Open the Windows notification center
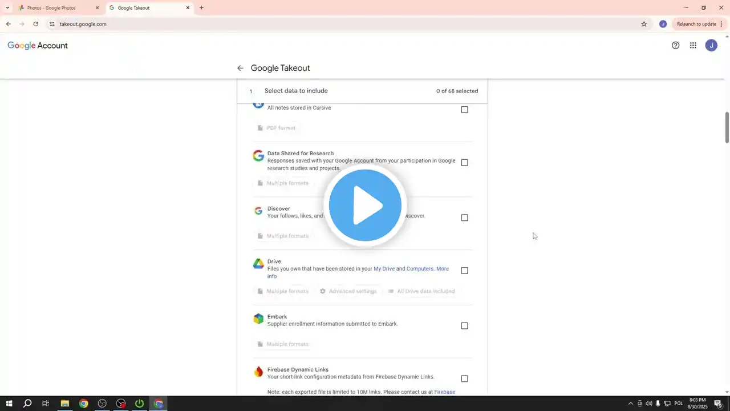Viewport: 730px width, 411px height. [718, 404]
